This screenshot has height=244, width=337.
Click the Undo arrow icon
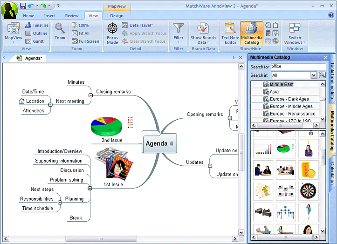pos(31,6)
